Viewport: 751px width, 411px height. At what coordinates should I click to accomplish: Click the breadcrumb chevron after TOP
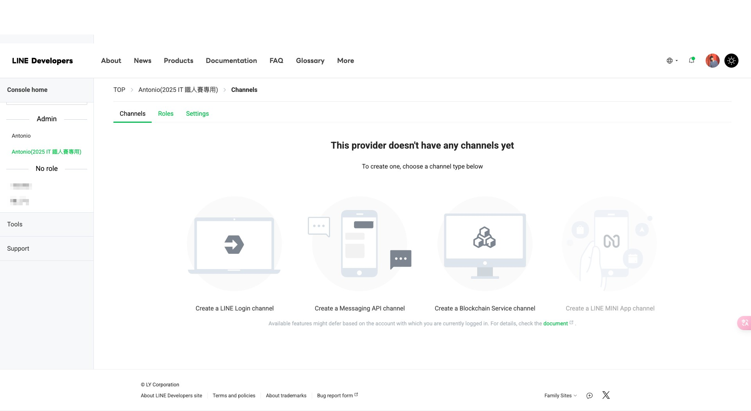click(x=132, y=90)
